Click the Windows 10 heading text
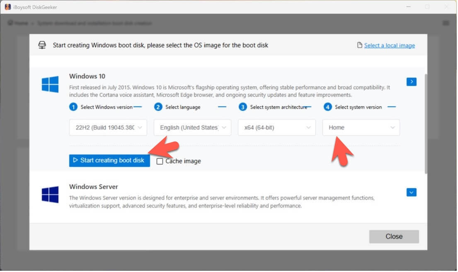 [x=87, y=76]
